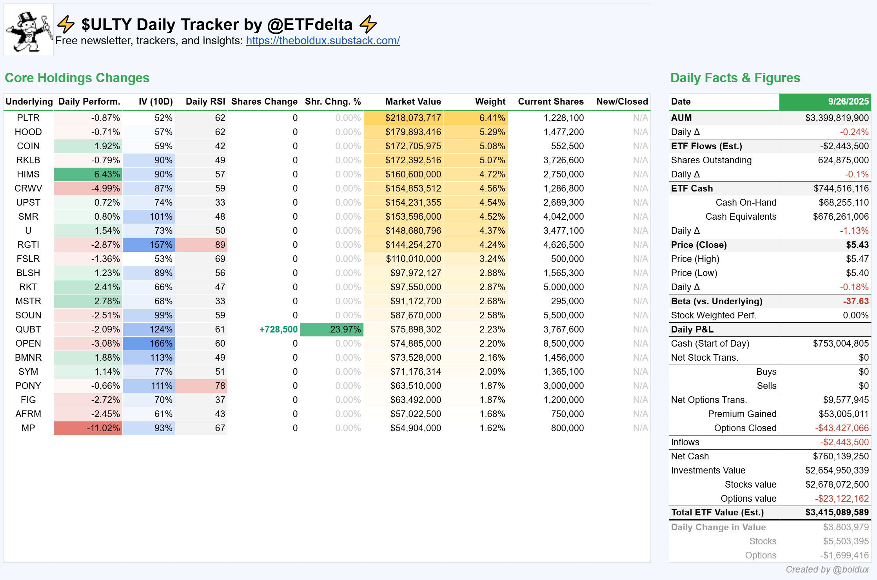
Task: Click the Monopoly man logo image
Action: pyautogui.click(x=29, y=31)
